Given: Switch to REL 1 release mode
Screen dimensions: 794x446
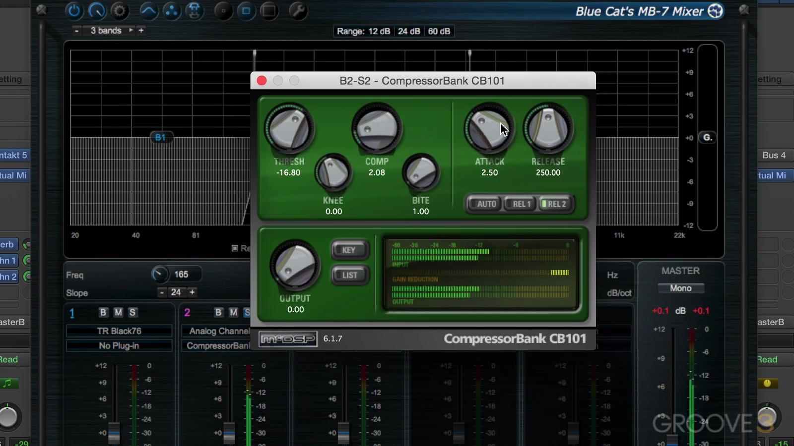Looking at the screenshot, I should tap(520, 204).
